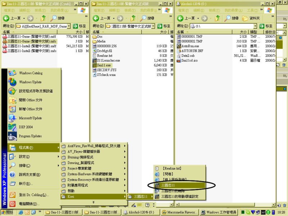Screen dimensions: 288x216
Task: Expand Drawing_製圖程式 program group
Action: [94, 163]
